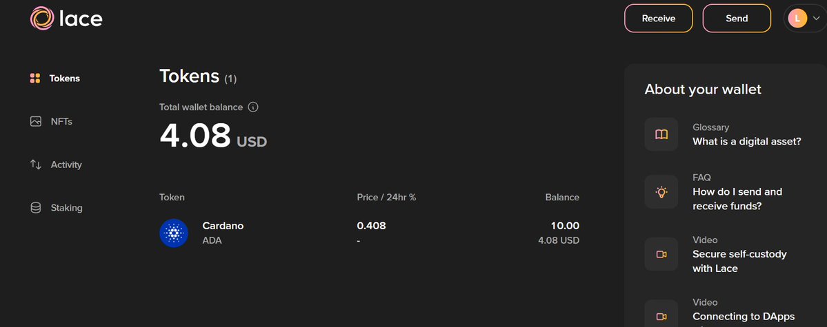Select the Cardano token row
This screenshot has height=327, width=827.
pos(369,233)
